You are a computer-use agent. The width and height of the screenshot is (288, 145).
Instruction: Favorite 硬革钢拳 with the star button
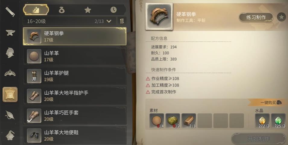pyautogui.click(x=281, y=17)
